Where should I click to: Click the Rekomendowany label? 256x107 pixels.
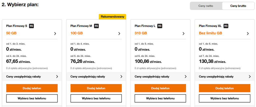pyautogui.click(x=112, y=17)
